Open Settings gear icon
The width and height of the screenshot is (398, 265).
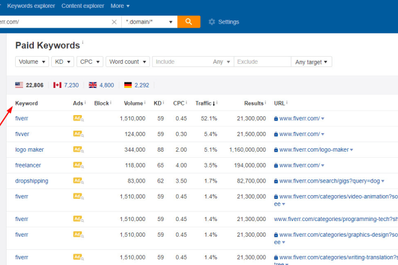pos(212,22)
